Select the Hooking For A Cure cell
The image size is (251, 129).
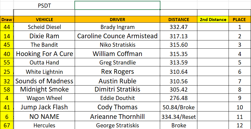point(44,54)
